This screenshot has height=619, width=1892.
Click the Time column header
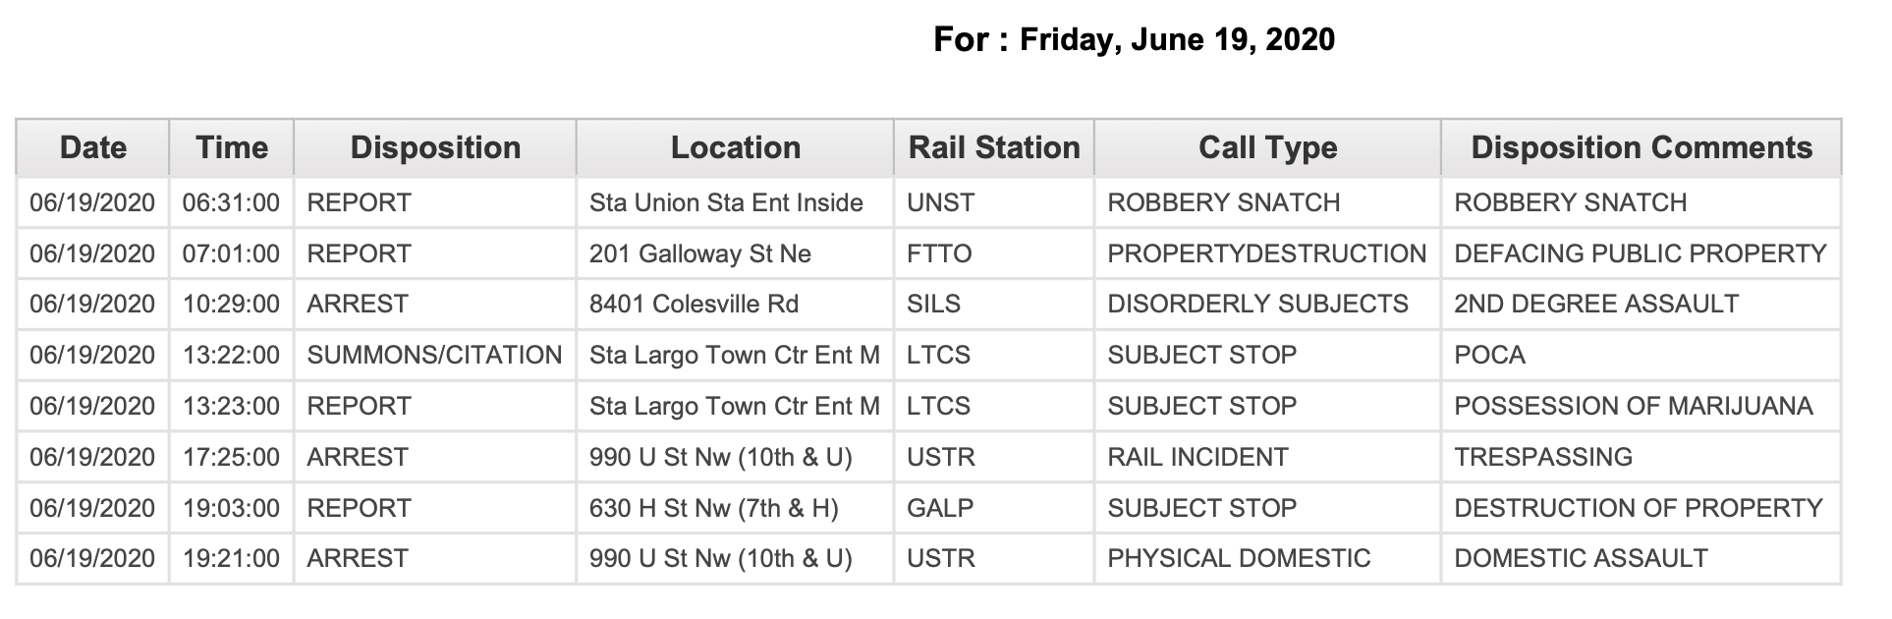232,147
